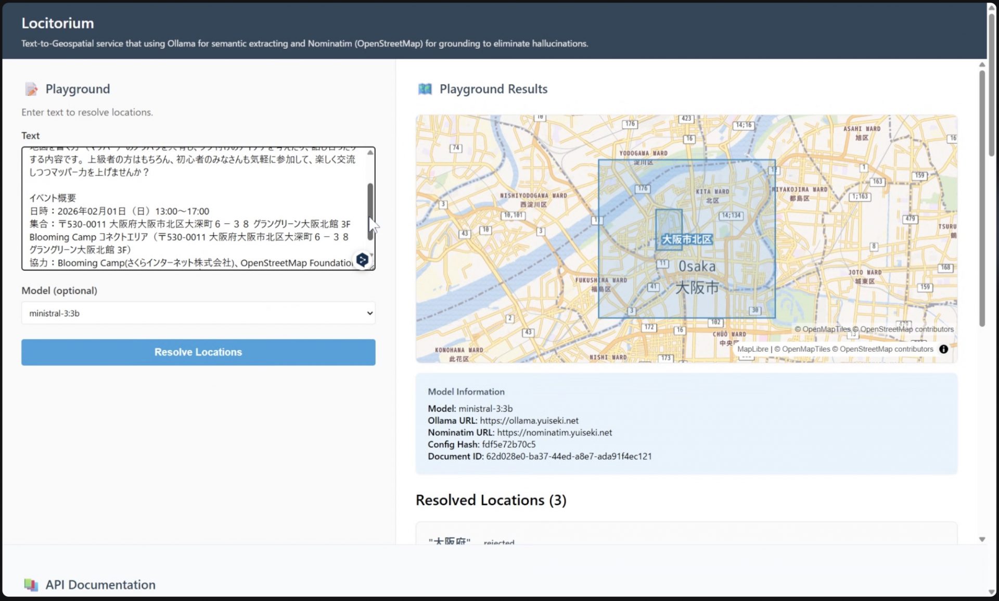Open the Model dropdown showing ministral-3:3b
The width and height of the screenshot is (999, 601).
click(x=198, y=313)
